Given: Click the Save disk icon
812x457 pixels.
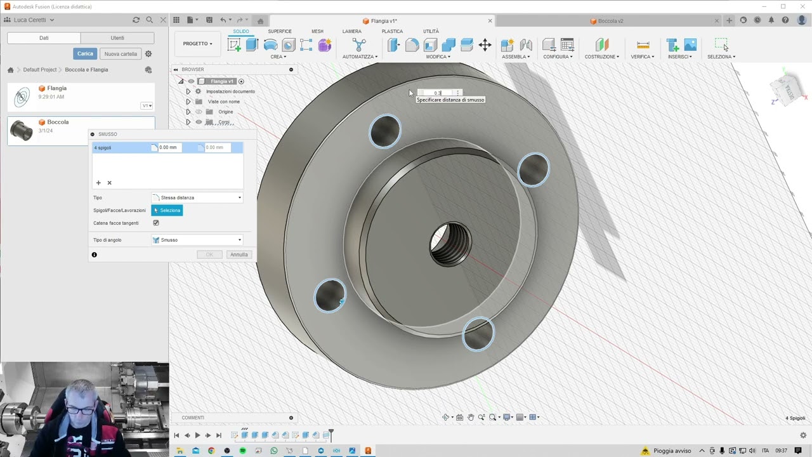Looking at the screenshot, I should coord(209,20).
